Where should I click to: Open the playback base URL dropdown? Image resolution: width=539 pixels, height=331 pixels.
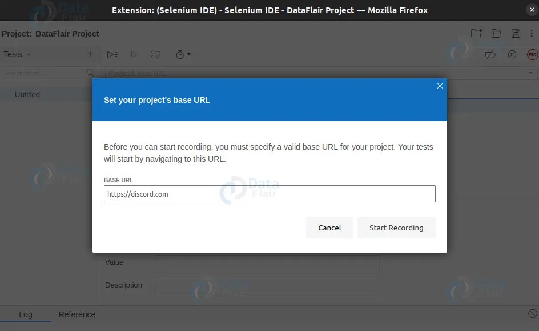[531, 73]
